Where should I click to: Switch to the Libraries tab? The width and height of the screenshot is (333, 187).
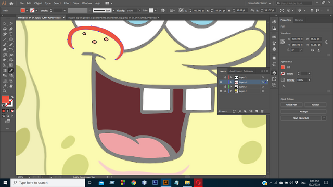[299, 20]
